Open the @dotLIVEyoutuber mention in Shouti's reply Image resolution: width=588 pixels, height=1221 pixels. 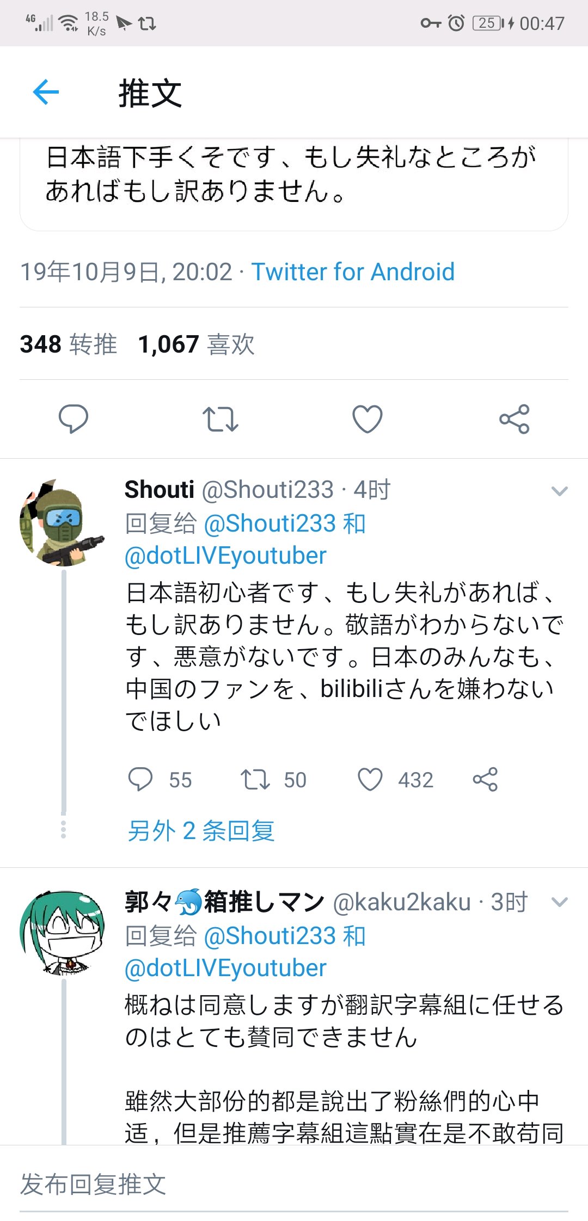pos(225,556)
